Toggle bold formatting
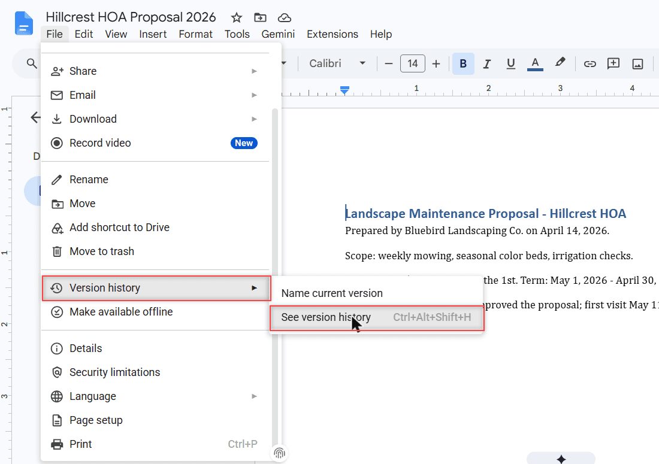Image resolution: width=659 pixels, height=464 pixels. point(463,63)
